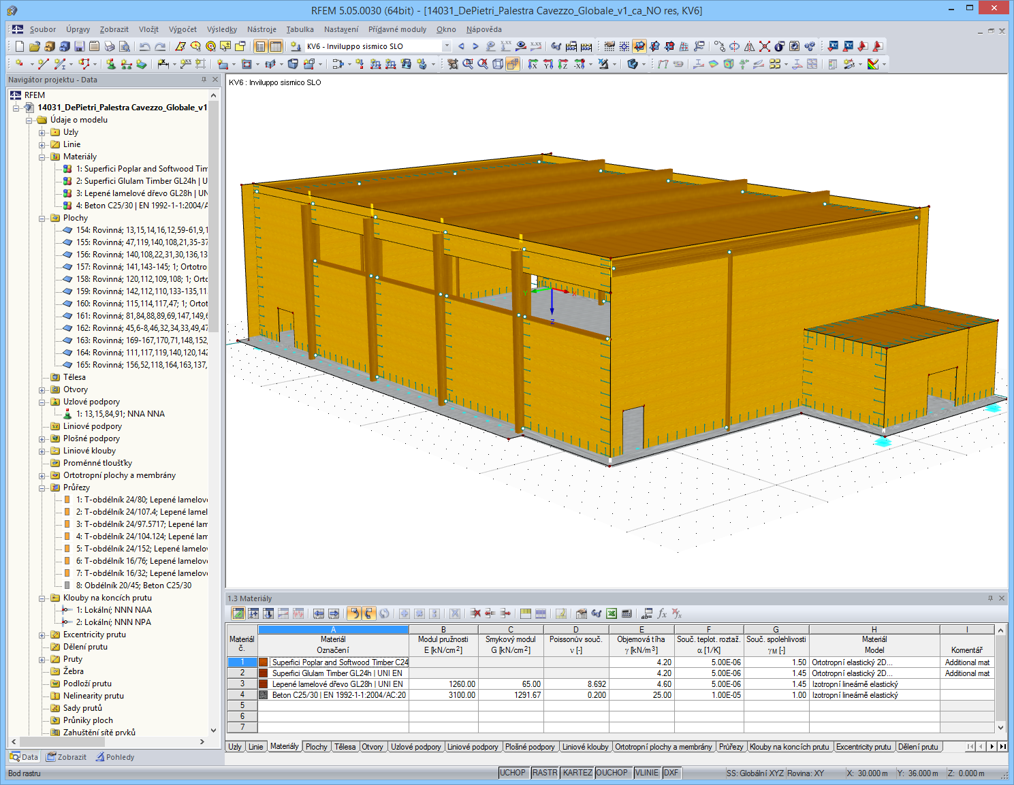Click the Print icon in the toolbar
This screenshot has height=785, width=1014.
109,46
